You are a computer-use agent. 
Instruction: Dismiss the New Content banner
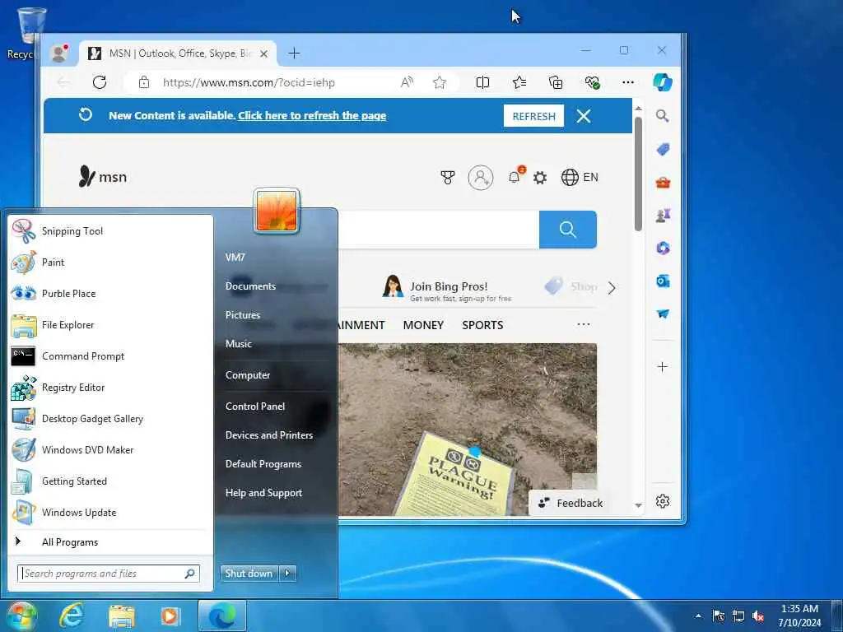tap(584, 116)
